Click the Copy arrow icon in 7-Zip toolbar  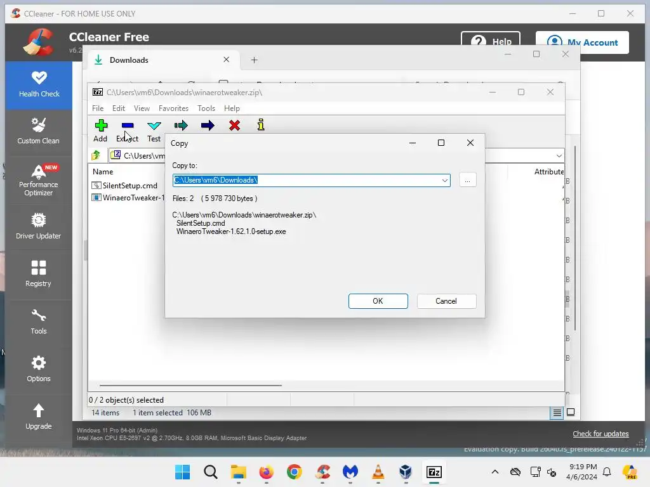181,126
